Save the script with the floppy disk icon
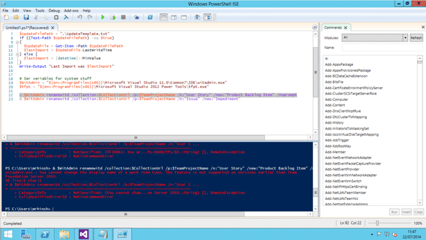Viewport: 426px width, 240px height. pos(26,18)
